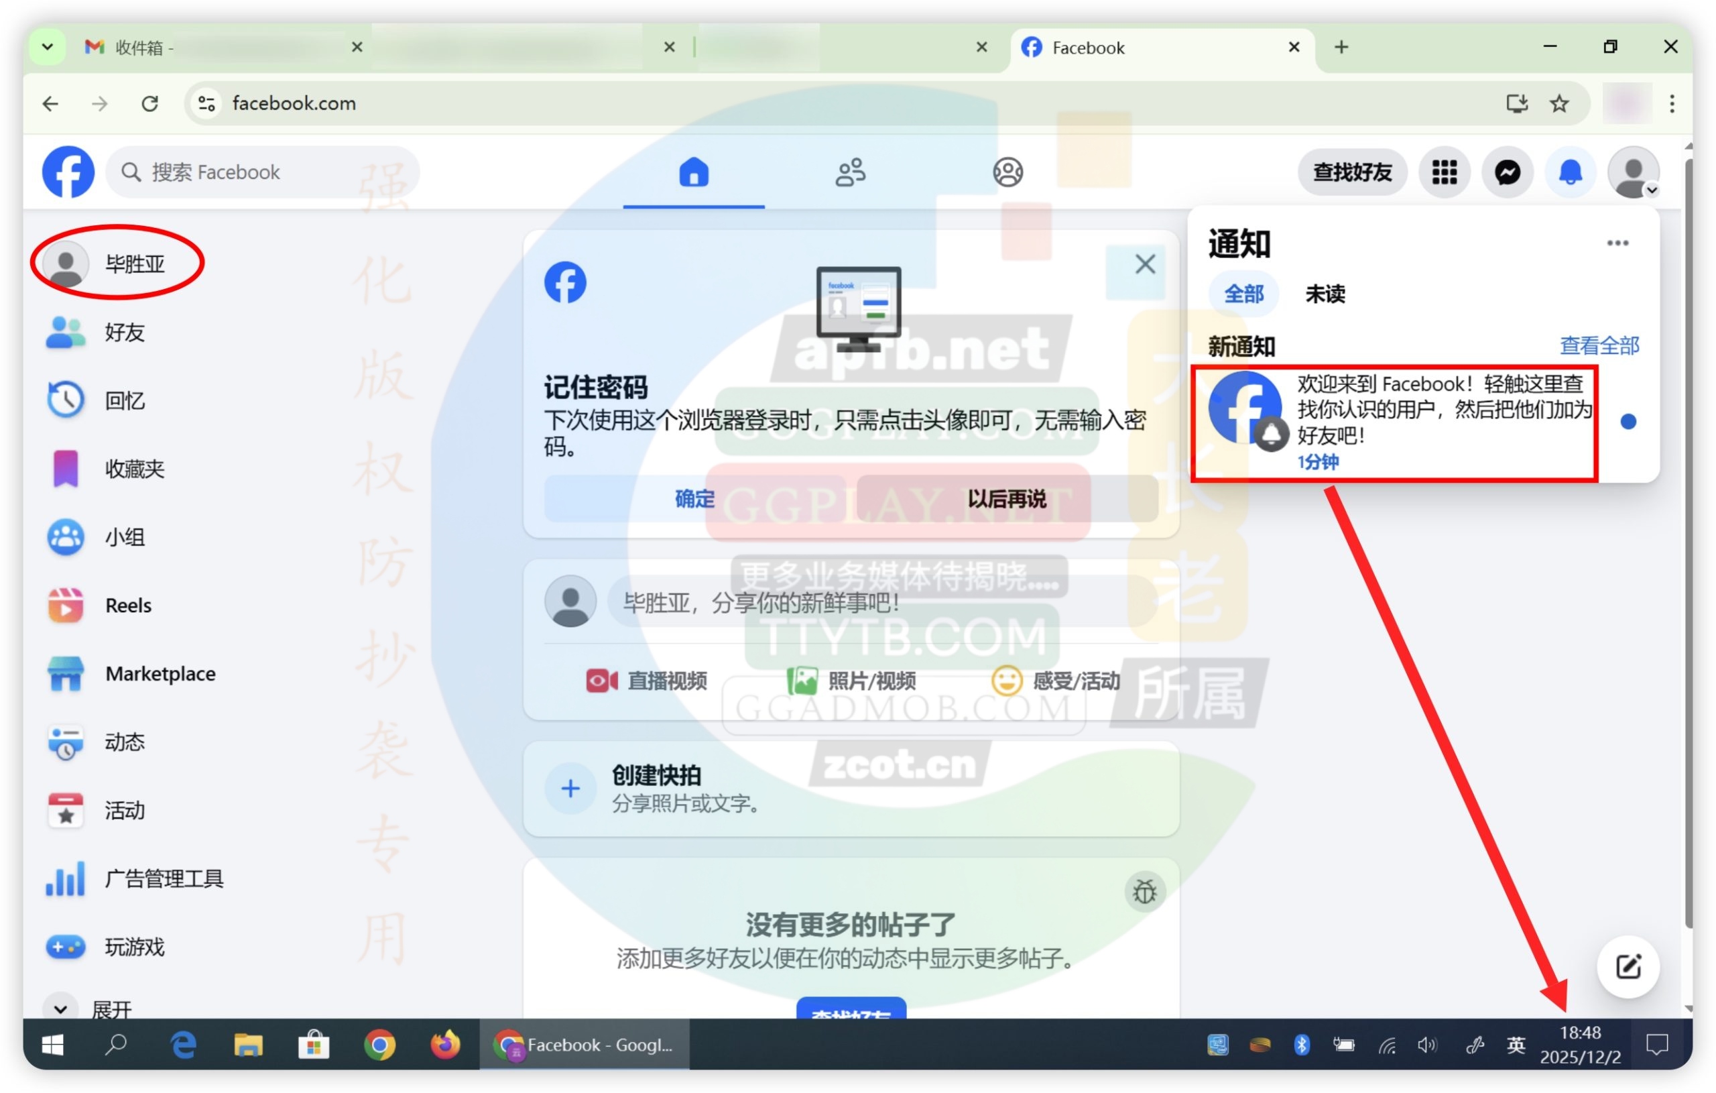The image size is (1716, 1093).
Task: Click the 确定 button to remember password
Action: [x=695, y=498]
